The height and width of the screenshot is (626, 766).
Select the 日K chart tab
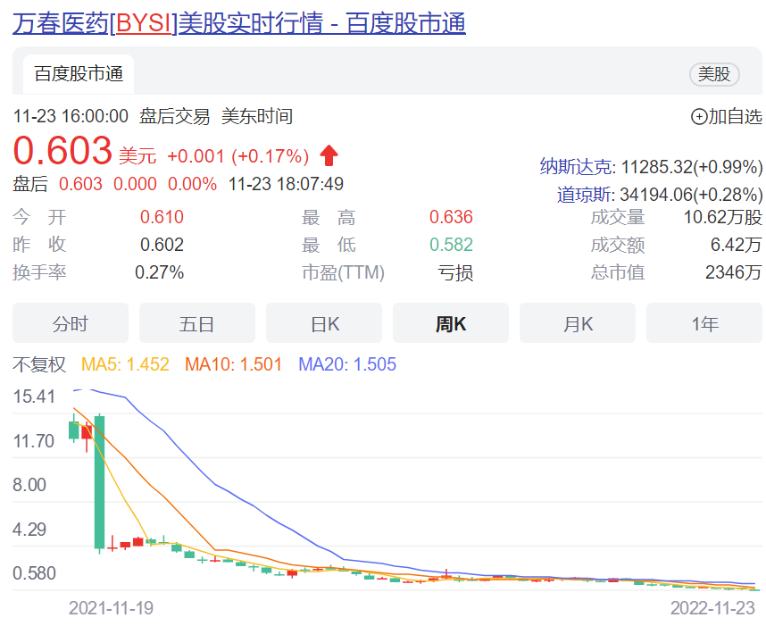324,323
